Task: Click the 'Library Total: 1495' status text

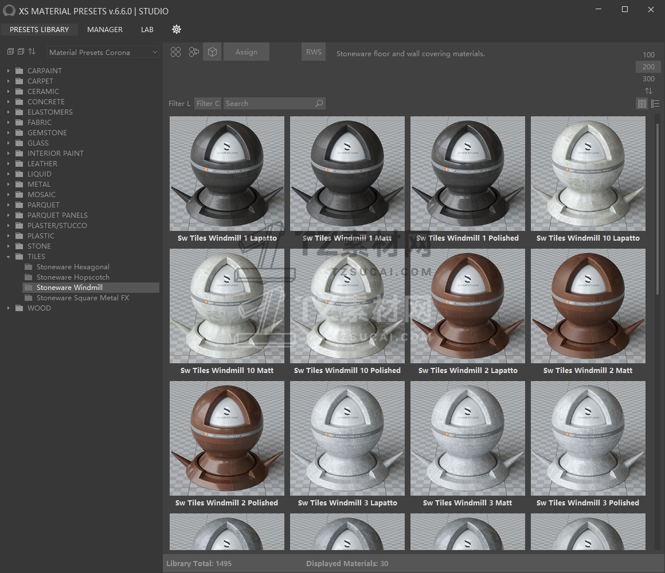Action: click(199, 563)
